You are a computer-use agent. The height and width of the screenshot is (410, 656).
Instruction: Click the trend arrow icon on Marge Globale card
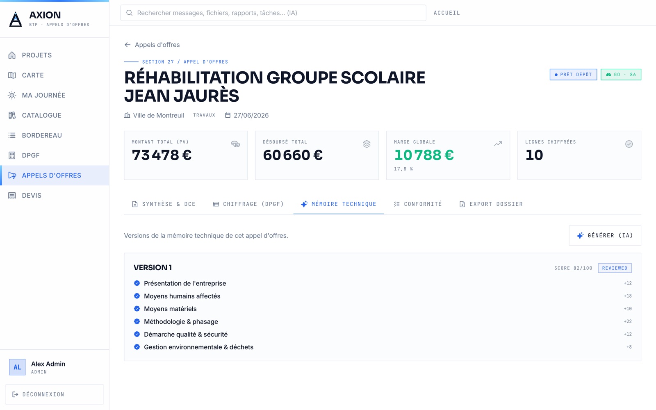point(498,144)
